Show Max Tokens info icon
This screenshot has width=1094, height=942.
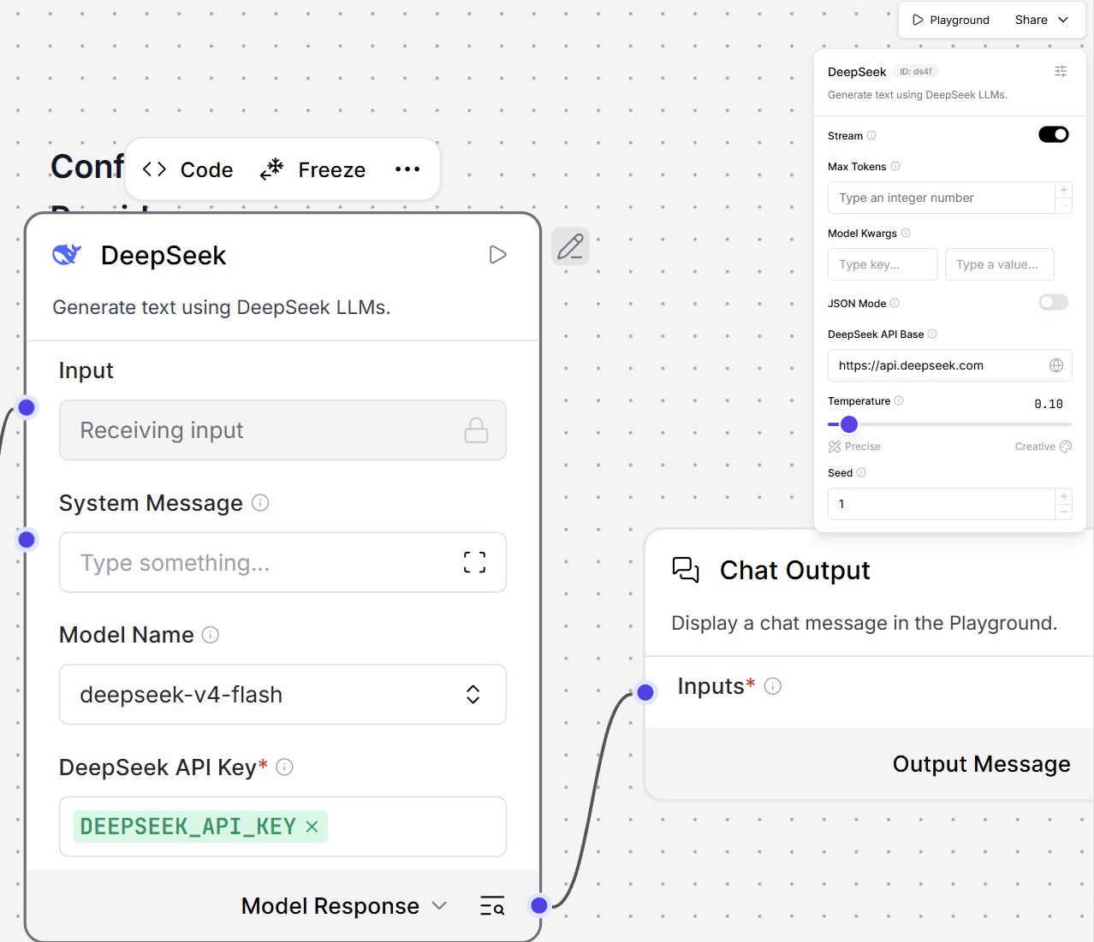point(895,166)
